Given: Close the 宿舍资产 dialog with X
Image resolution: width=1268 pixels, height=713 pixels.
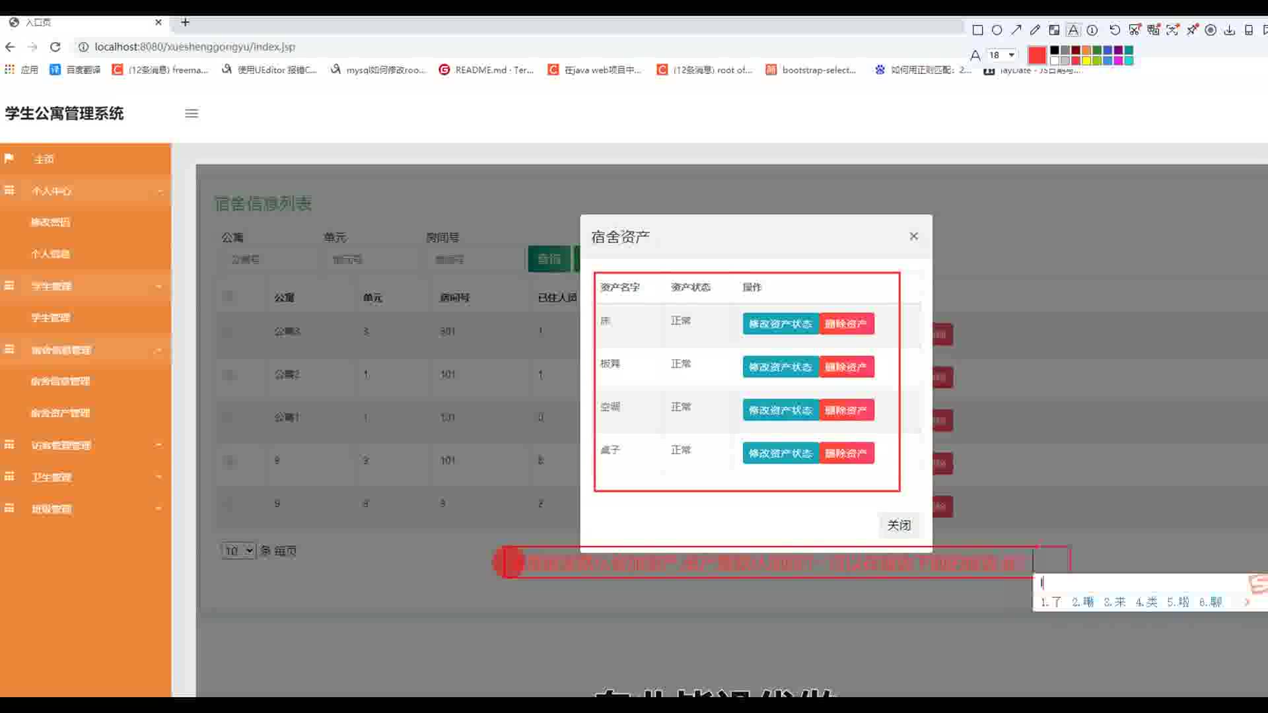Looking at the screenshot, I should tap(914, 236).
